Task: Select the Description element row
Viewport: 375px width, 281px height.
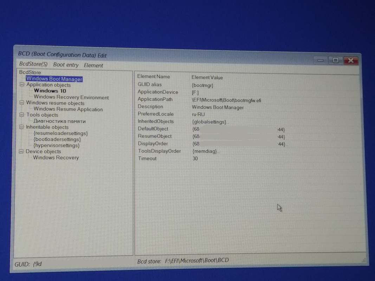Action: [x=247, y=107]
